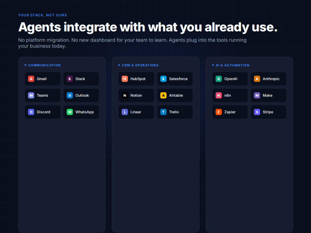Select the Teams integration chip
Screen dimensions: 311x233
43,95
